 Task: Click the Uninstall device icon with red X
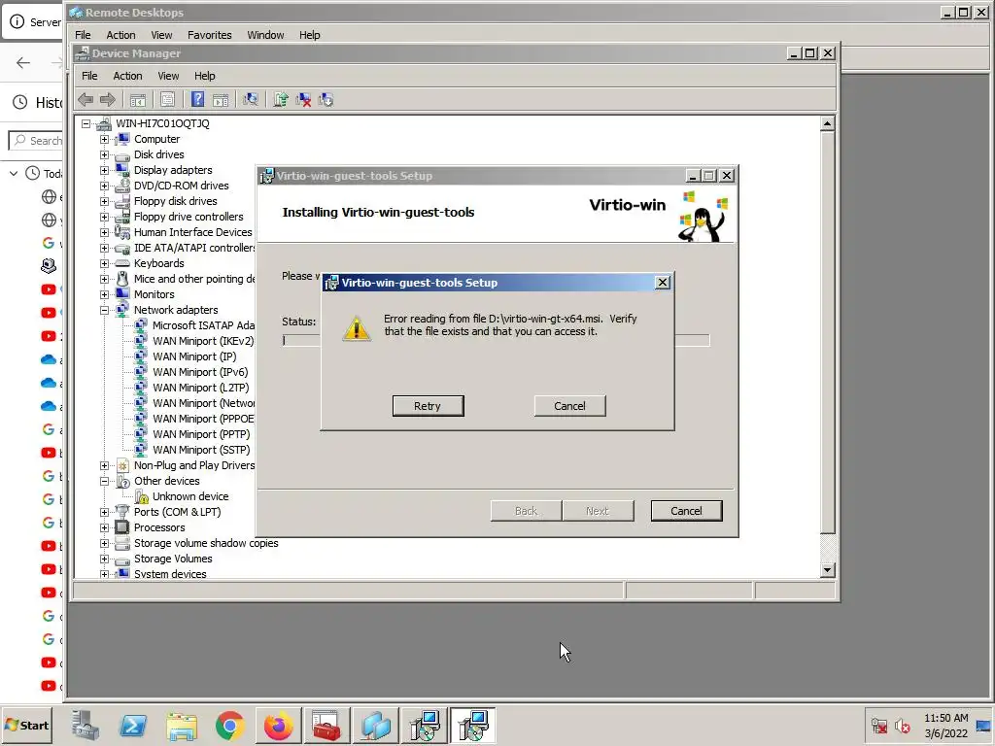(x=303, y=100)
